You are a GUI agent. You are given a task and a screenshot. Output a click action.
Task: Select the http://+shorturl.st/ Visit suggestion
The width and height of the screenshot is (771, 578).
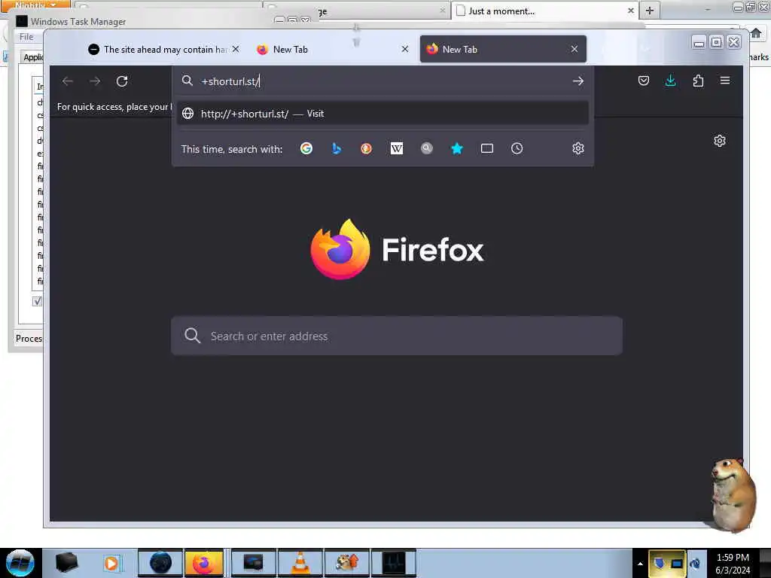click(382, 114)
